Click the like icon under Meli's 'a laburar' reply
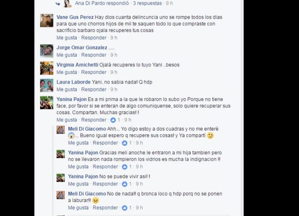299x216 pixels. 124,208
